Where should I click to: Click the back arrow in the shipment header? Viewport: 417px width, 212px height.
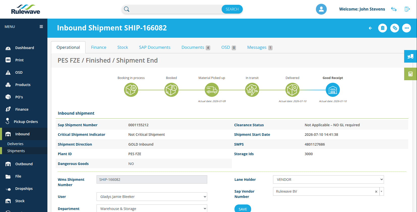tap(370, 28)
